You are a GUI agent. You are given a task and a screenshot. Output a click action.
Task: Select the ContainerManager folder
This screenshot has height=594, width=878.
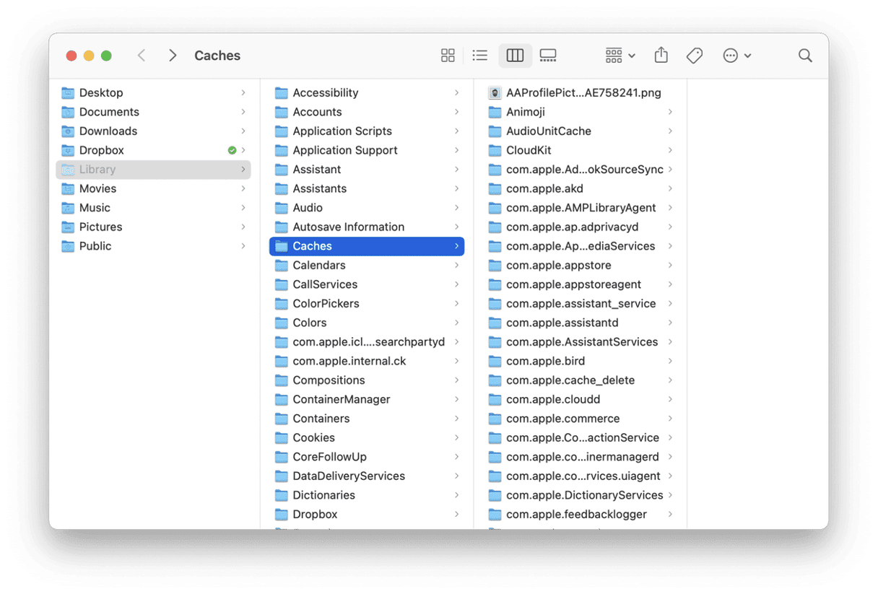367,399
